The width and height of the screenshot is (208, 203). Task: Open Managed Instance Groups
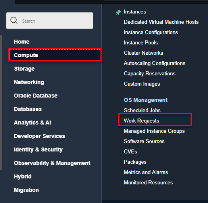[154, 131]
